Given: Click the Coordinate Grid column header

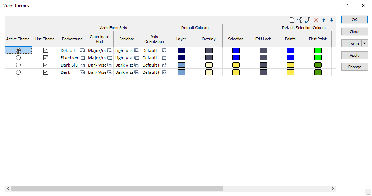Looking at the screenshot, I should click(x=100, y=39).
